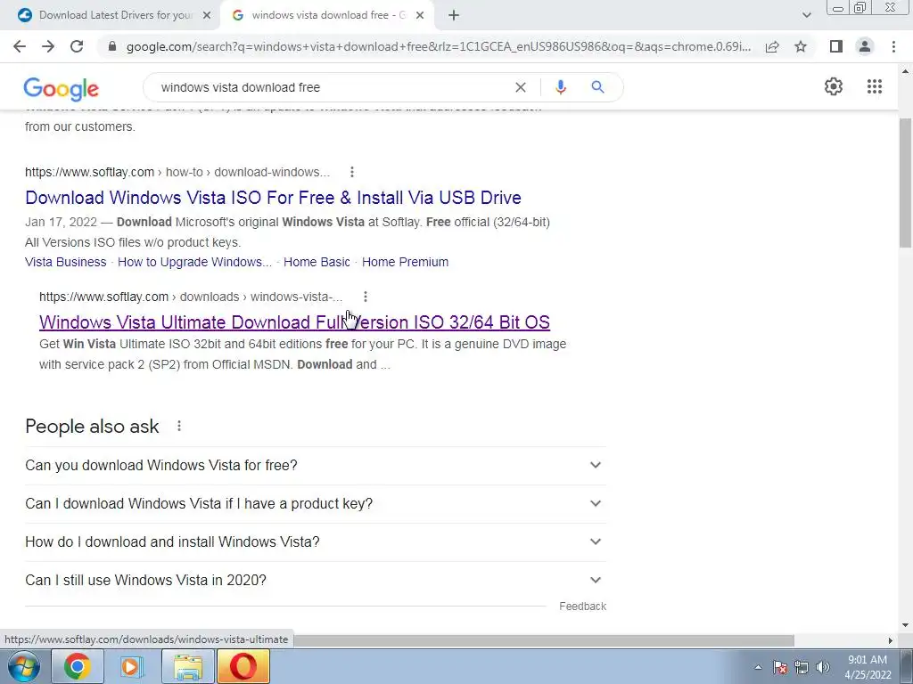Open Windows Vista Ultimate Download Full Version link
913x684 pixels.
click(x=294, y=322)
